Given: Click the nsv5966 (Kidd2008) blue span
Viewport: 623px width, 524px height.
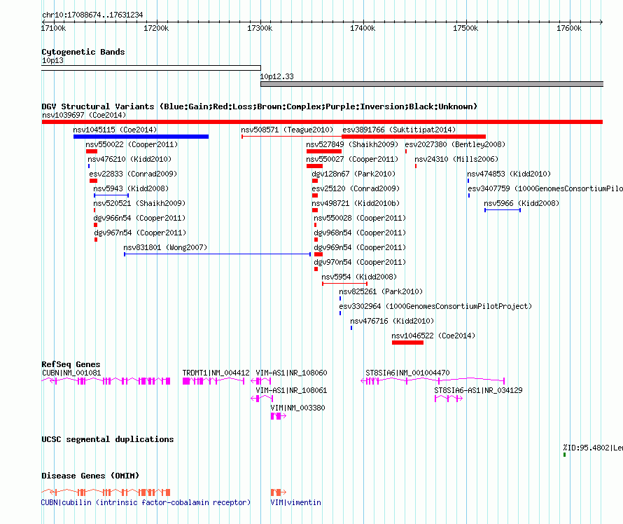Looking at the screenshot, I should (x=502, y=210).
